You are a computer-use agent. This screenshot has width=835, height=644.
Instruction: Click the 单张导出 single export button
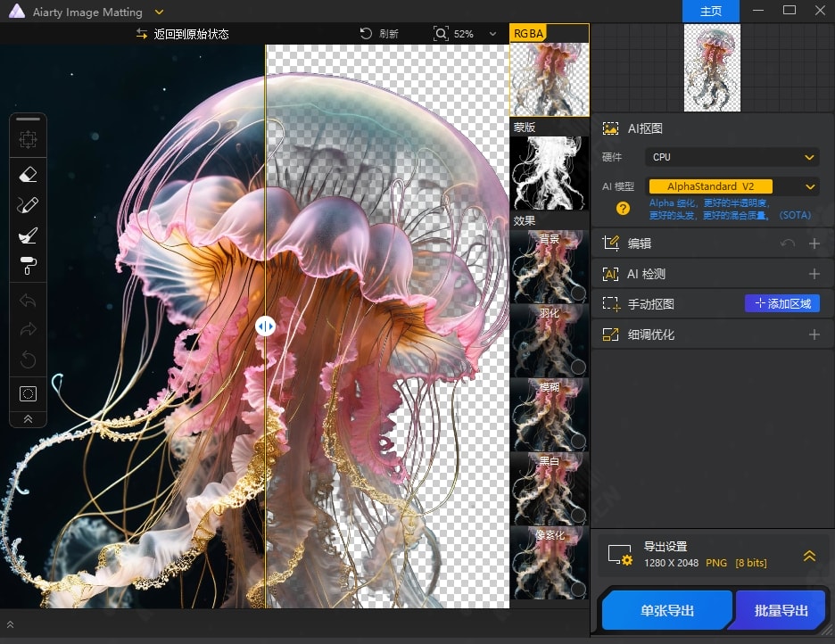pos(667,611)
